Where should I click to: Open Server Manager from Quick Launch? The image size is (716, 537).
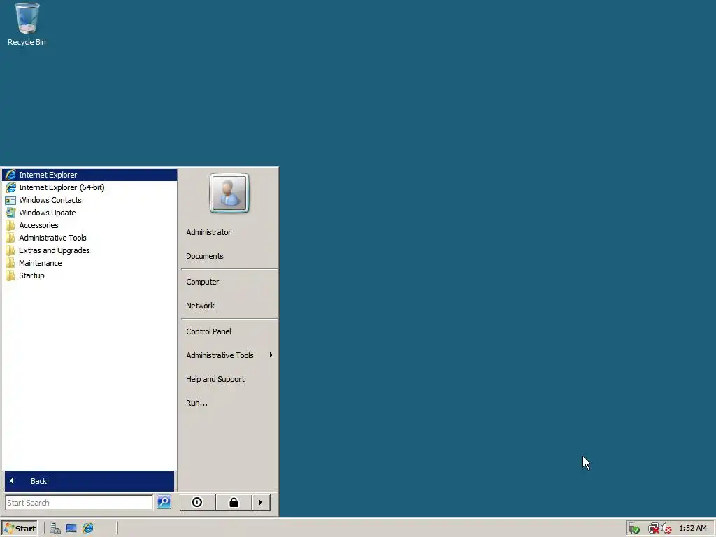point(56,529)
